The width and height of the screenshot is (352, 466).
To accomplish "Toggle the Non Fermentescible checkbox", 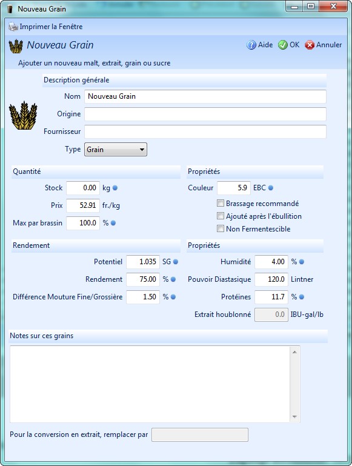I will click(x=221, y=229).
